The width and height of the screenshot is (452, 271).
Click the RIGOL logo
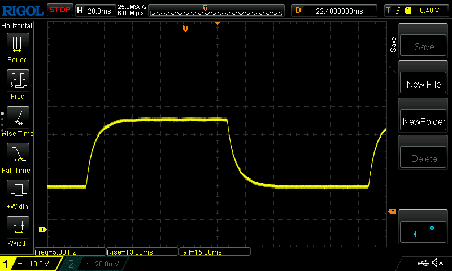(x=23, y=11)
